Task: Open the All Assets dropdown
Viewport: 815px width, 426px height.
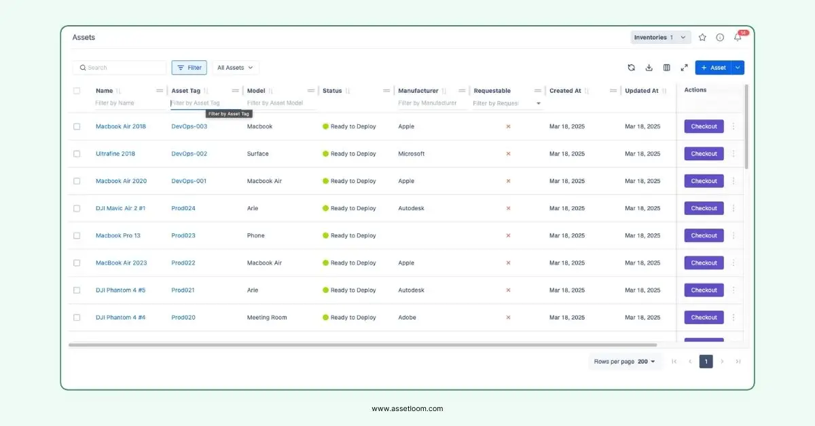Action: [235, 68]
